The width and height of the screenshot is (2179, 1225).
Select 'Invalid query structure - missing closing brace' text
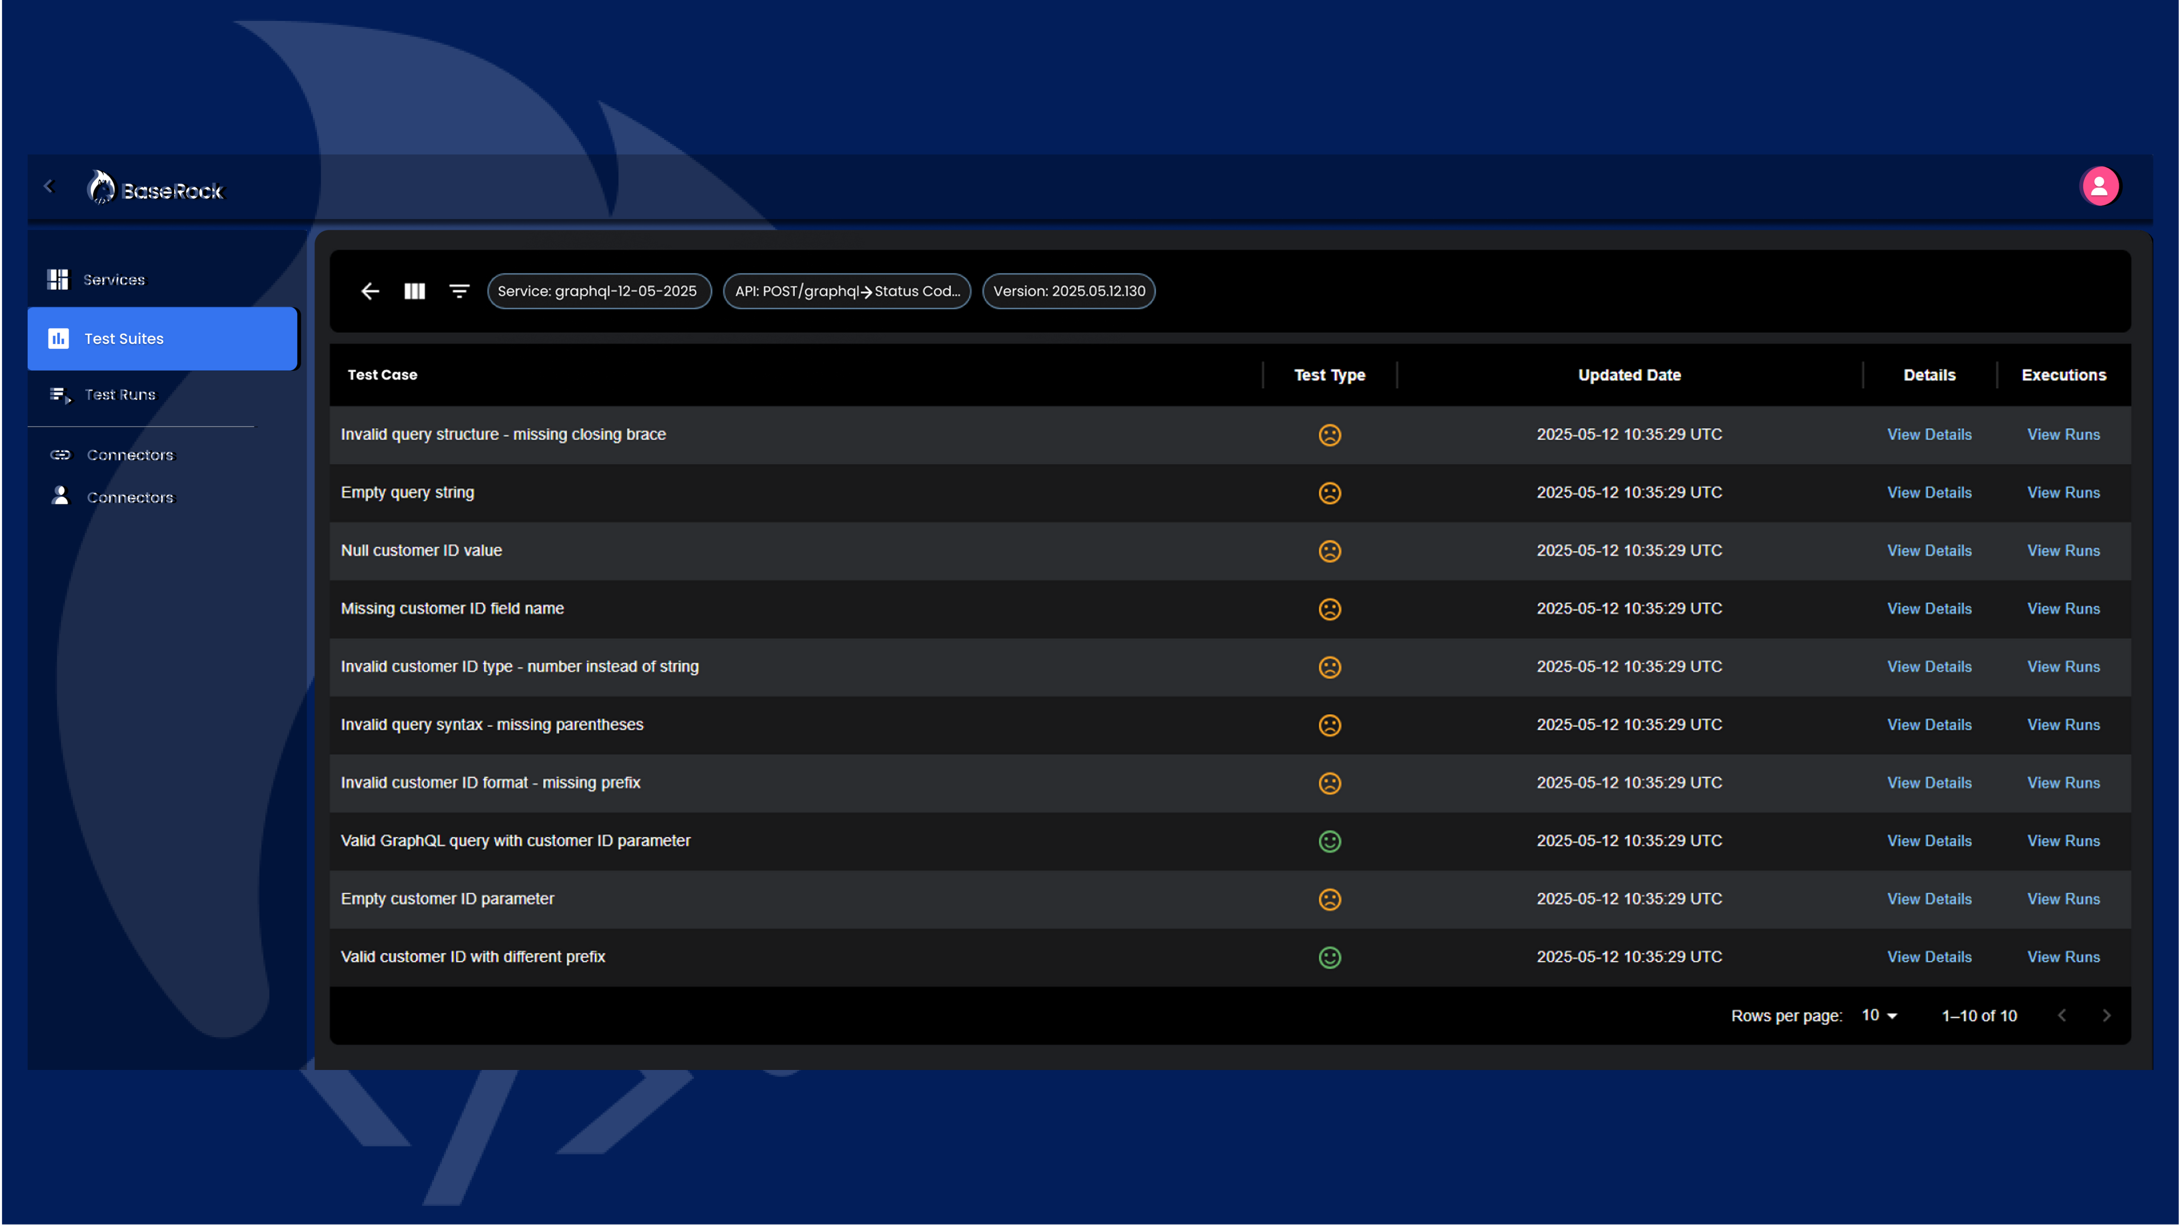pos(503,435)
